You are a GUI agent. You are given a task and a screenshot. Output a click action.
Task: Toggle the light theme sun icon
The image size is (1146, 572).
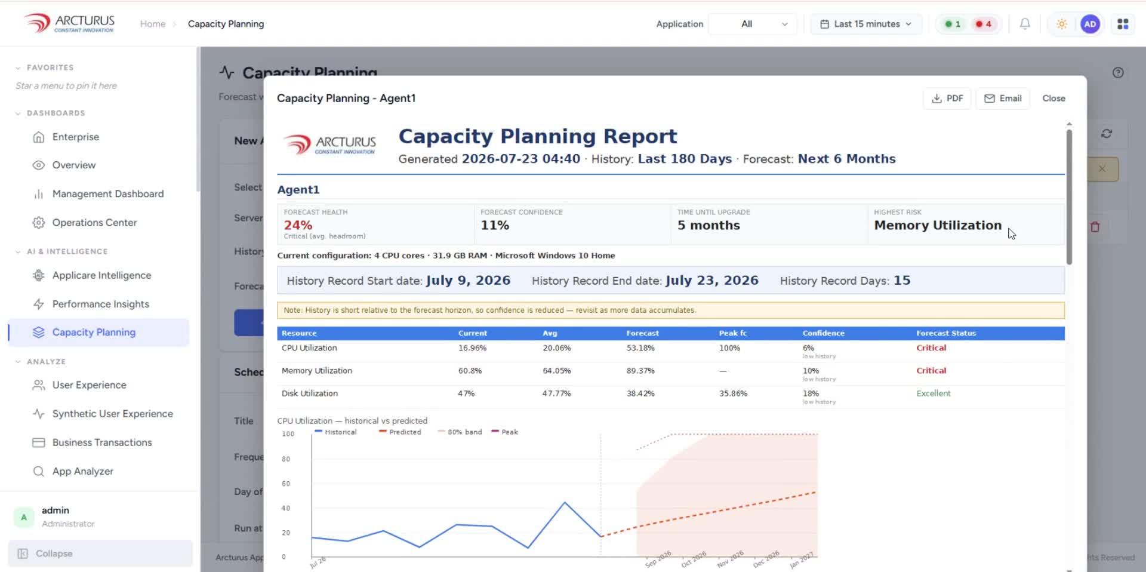tap(1061, 24)
